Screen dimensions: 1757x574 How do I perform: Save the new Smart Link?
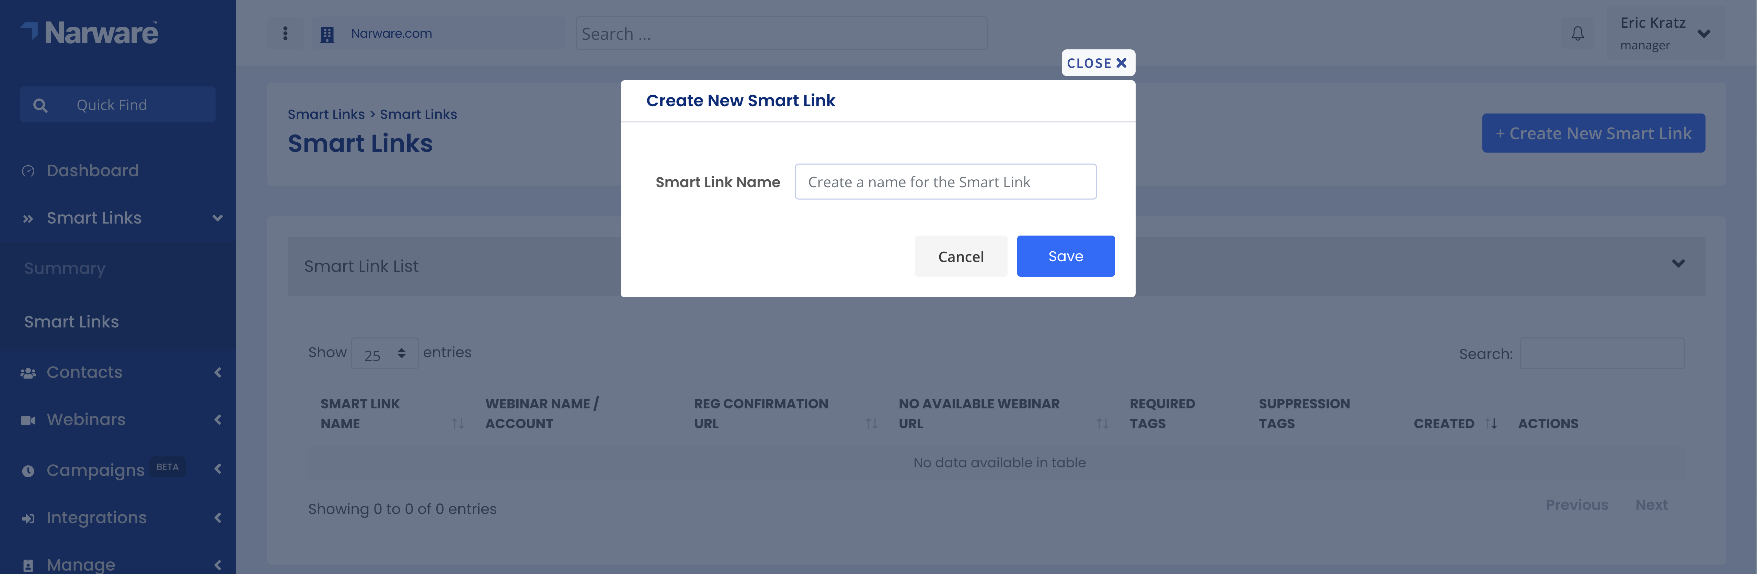[x=1065, y=256]
